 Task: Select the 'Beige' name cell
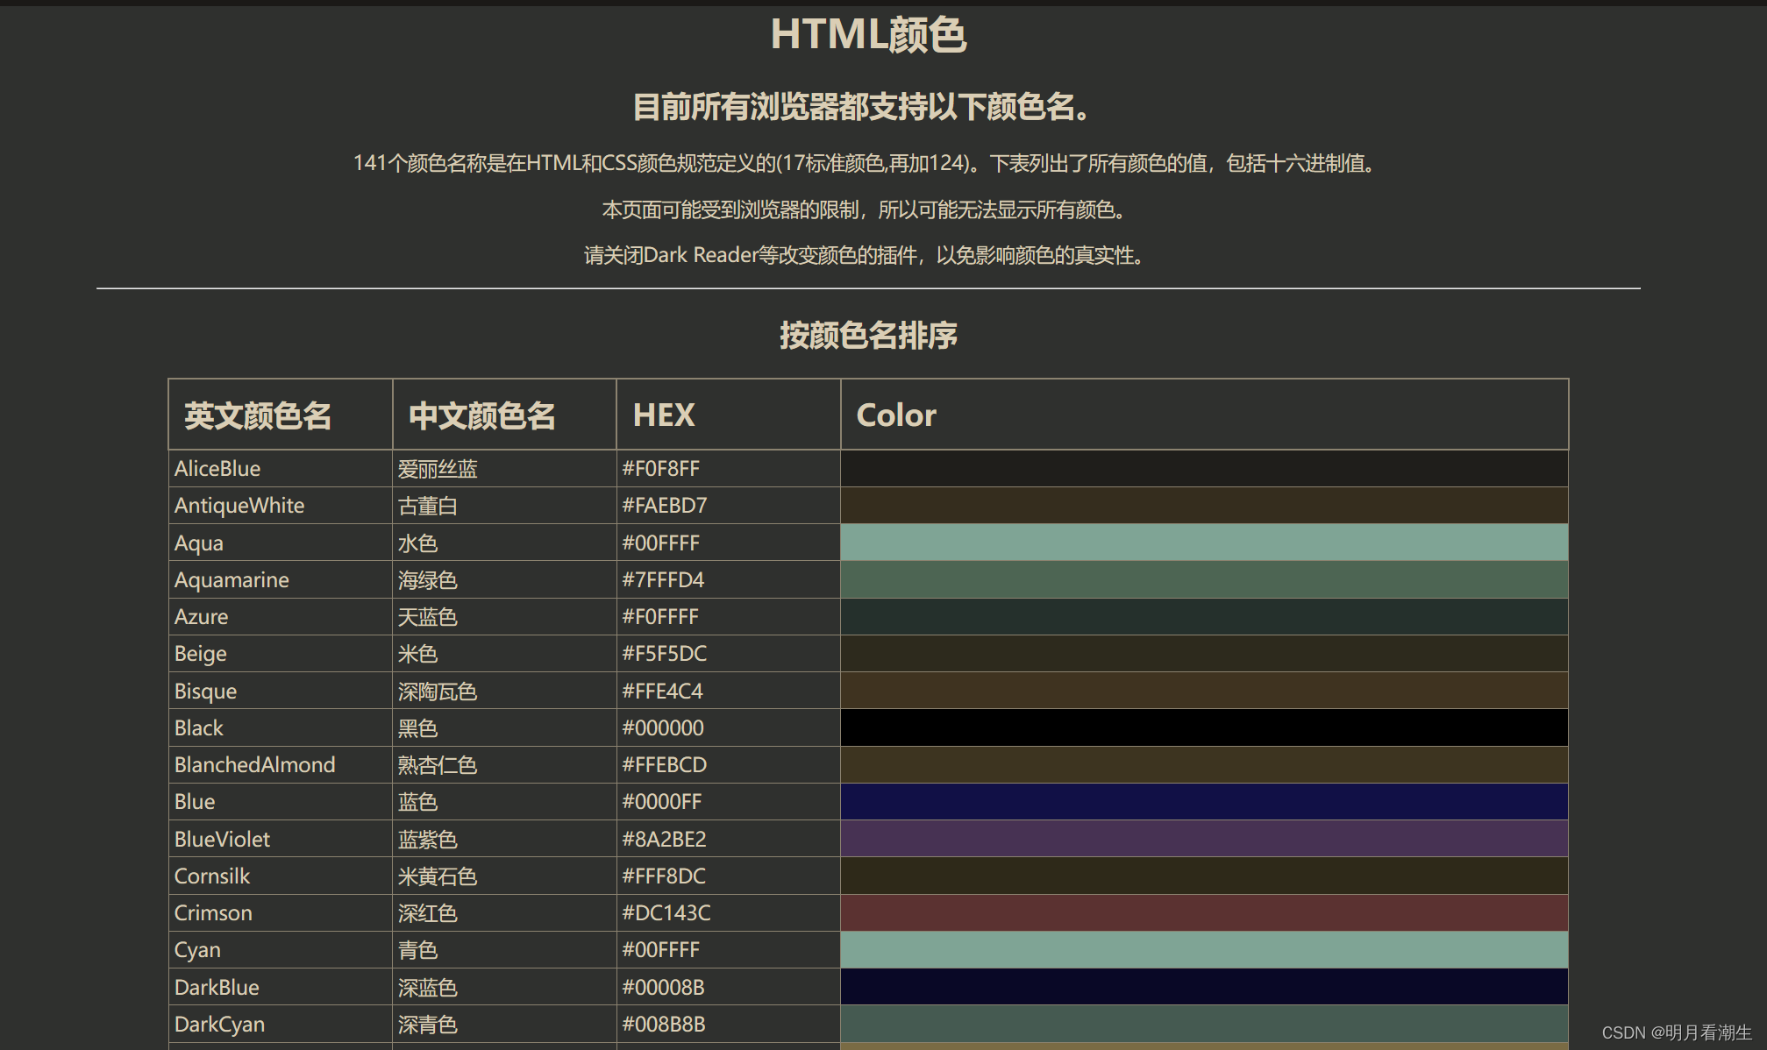point(281,654)
